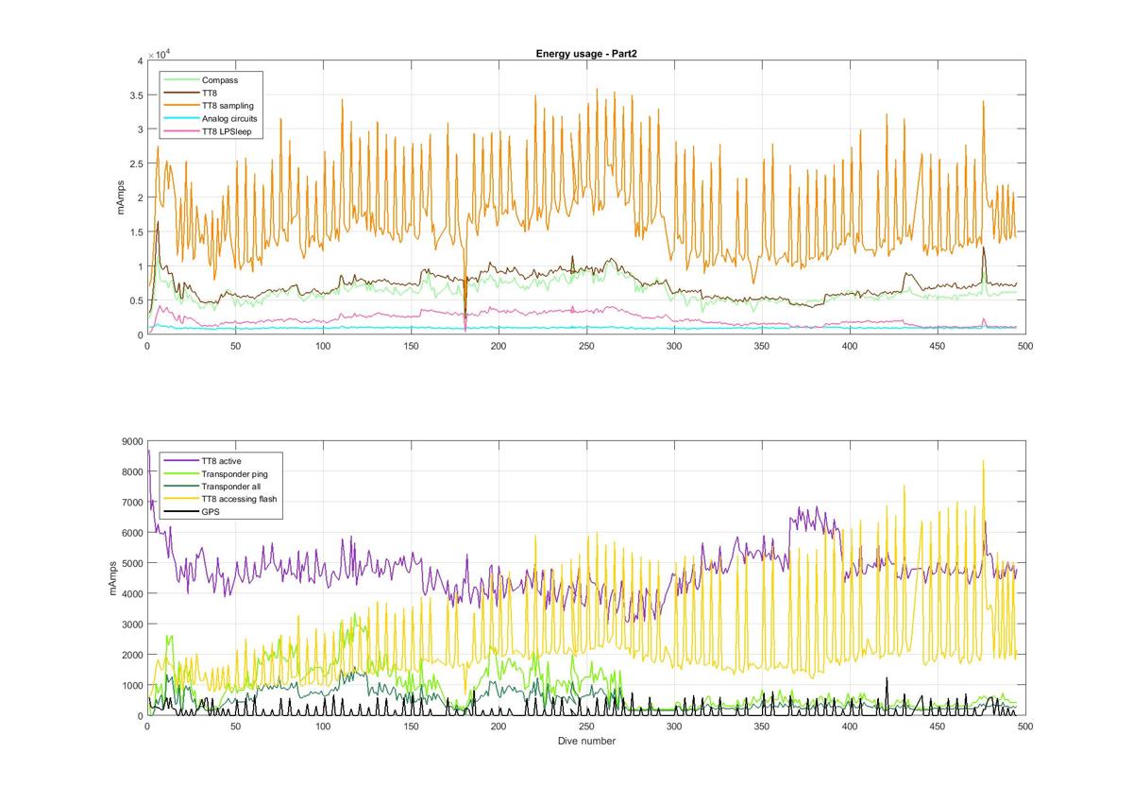Click the 100 tick on top plot x-axis
Viewport: 1133px width, 804px height.
(323, 347)
